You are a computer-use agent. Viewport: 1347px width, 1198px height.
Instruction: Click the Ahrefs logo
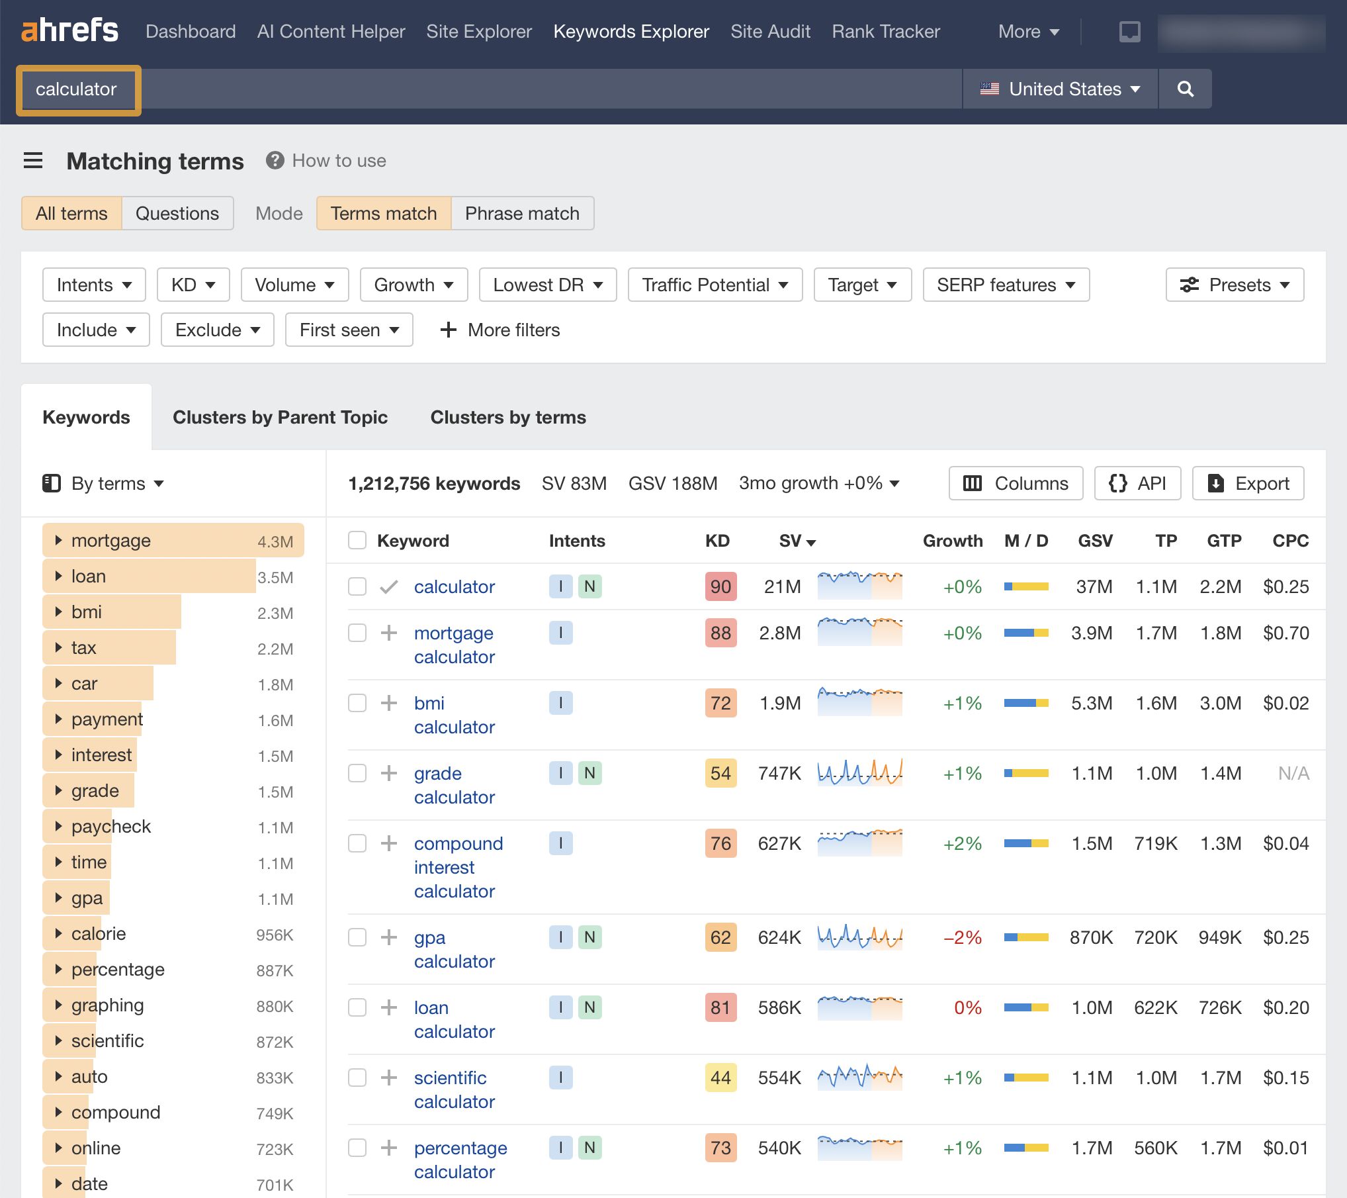(70, 30)
